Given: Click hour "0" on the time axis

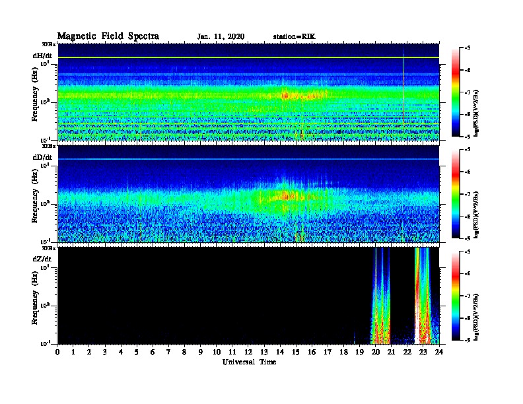Looking at the screenshot, I should [x=57, y=353].
